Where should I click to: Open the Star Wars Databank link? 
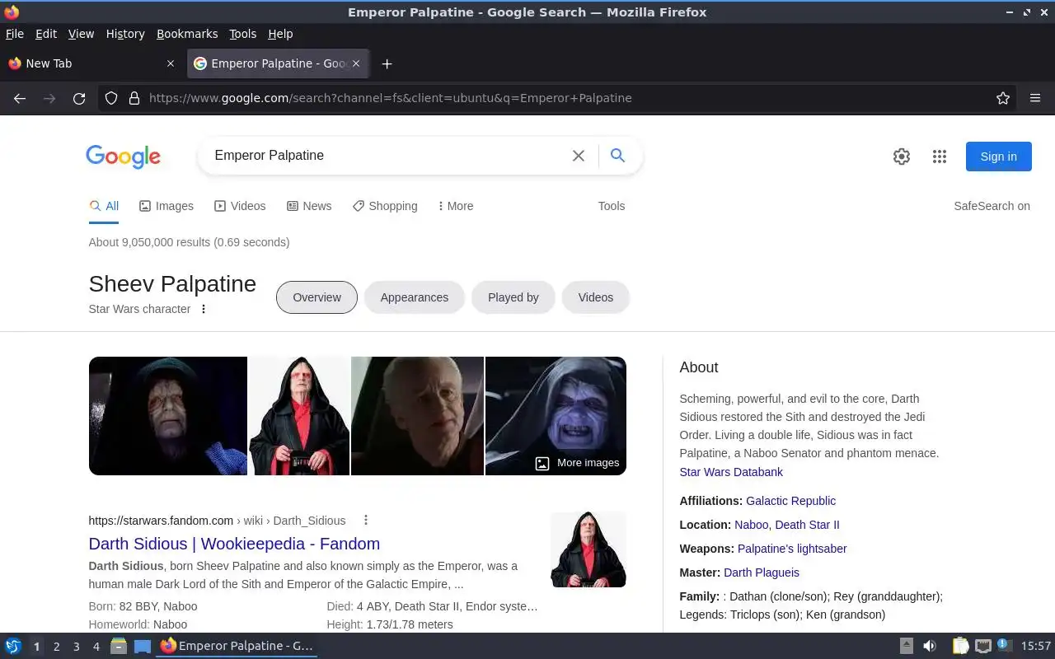pos(731,472)
